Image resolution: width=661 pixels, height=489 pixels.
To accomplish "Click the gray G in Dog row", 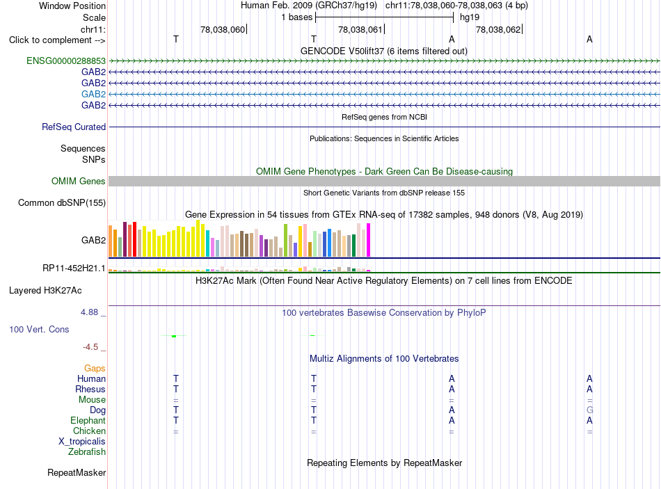I will 589,410.
